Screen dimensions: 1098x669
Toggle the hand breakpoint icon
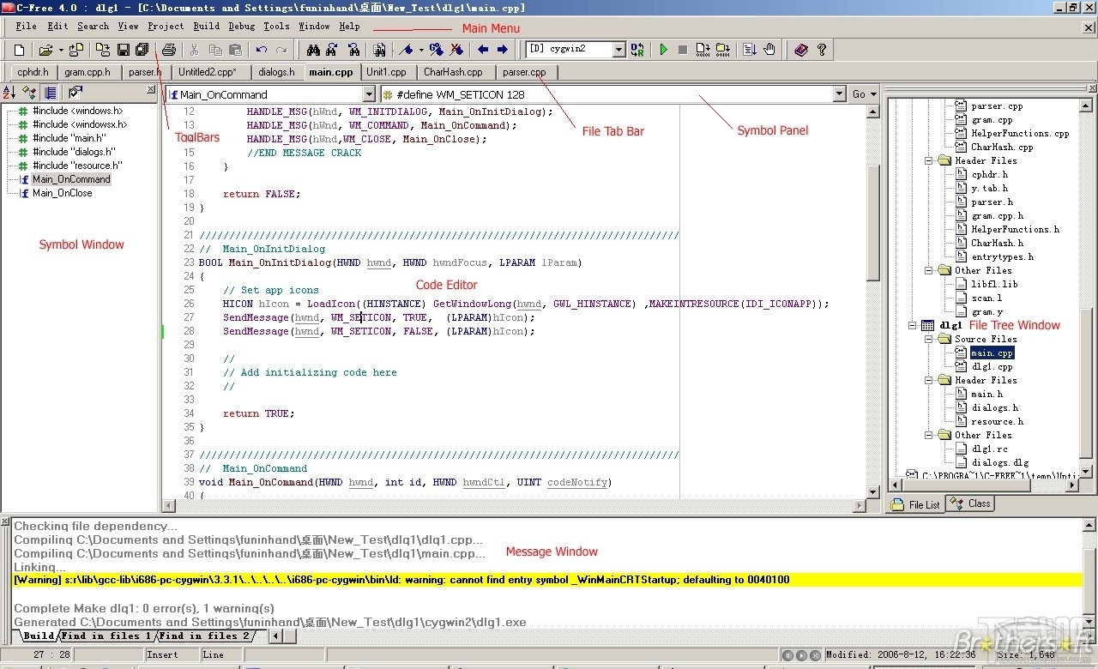point(769,50)
